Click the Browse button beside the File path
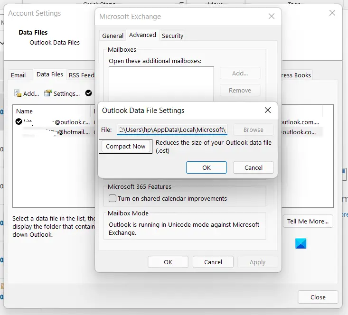 click(x=253, y=130)
